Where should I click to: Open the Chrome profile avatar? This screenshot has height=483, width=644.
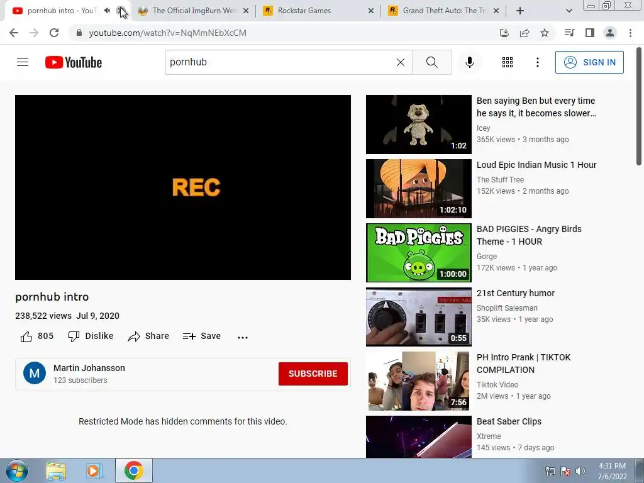[x=610, y=33]
